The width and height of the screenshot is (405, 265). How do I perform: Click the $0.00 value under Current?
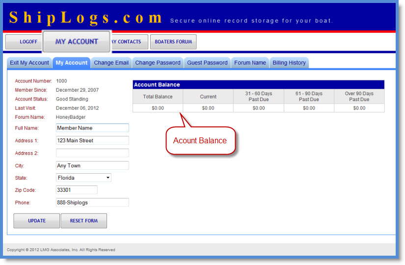pyautogui.click(x=208, y=108)
